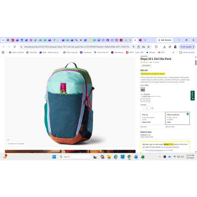Open the site information icon in address bar
Viewport: 197px width, 197px height.
(21, 47)
